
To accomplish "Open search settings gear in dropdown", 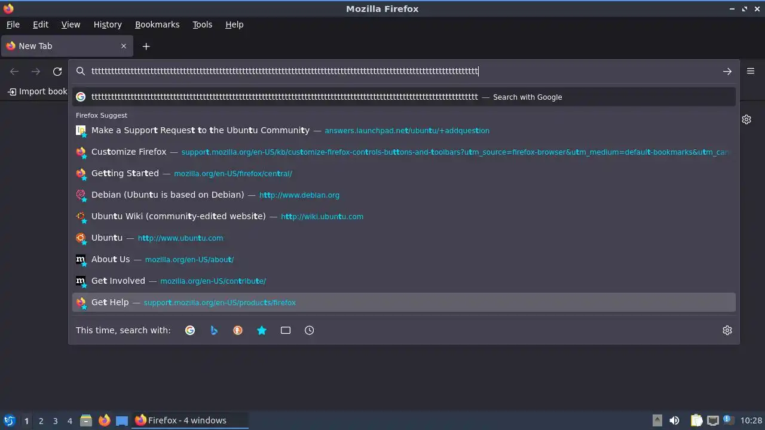I will click(x=727, y=330).
